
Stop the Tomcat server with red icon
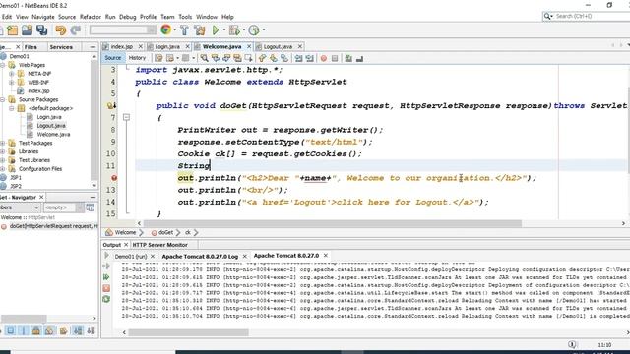click(106, 288)
